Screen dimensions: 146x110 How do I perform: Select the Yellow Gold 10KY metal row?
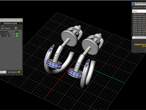click(139, 16)
